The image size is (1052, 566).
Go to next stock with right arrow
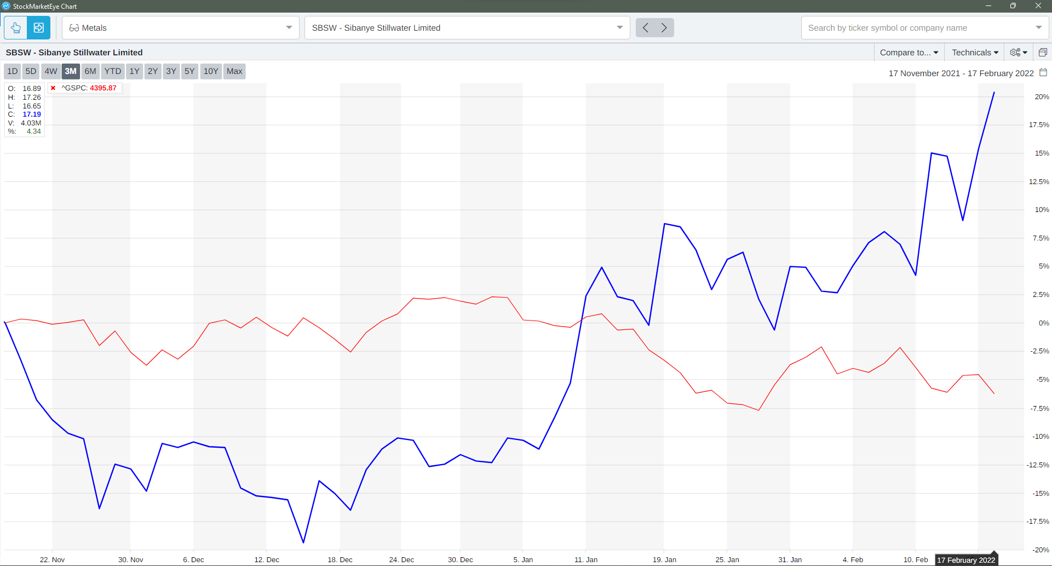[x=664, y=27]
